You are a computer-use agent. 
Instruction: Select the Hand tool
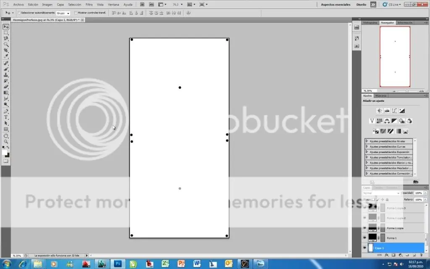(x=6, y=136)
